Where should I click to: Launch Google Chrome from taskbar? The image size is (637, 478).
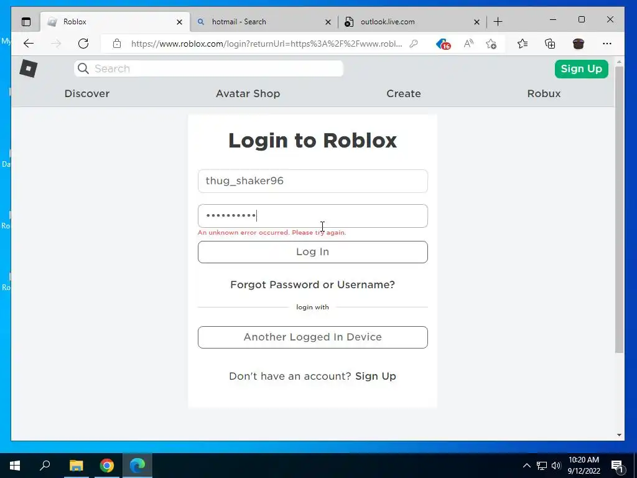tap(107, 466)
